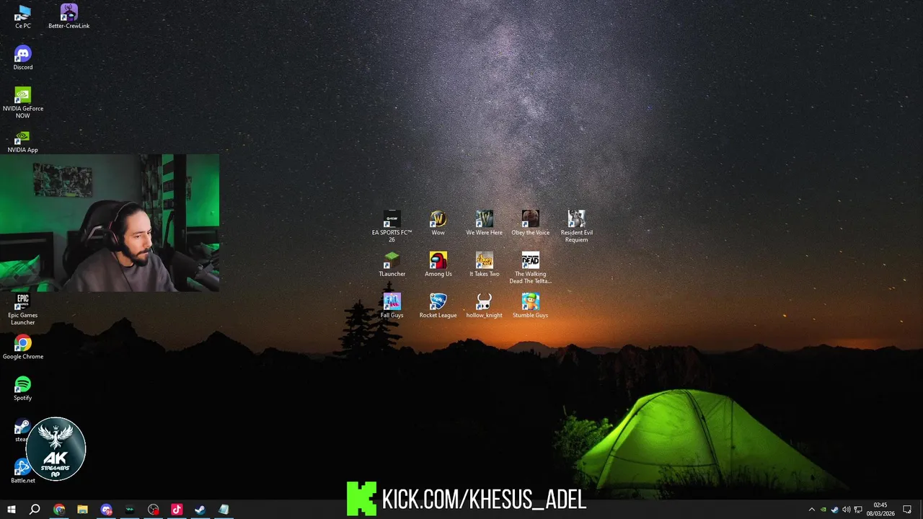Open the Windows notification center
The image size is (923, 519).
(907, 510)
